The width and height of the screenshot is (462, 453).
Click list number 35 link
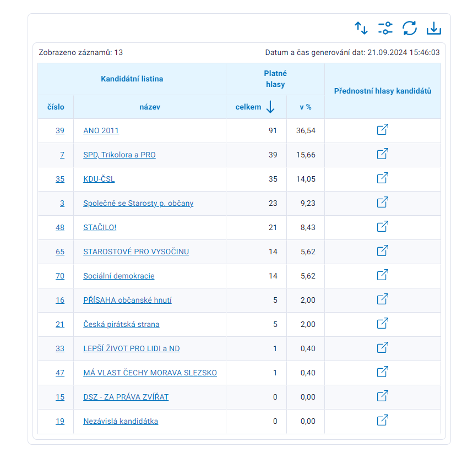tap(60, 179)
